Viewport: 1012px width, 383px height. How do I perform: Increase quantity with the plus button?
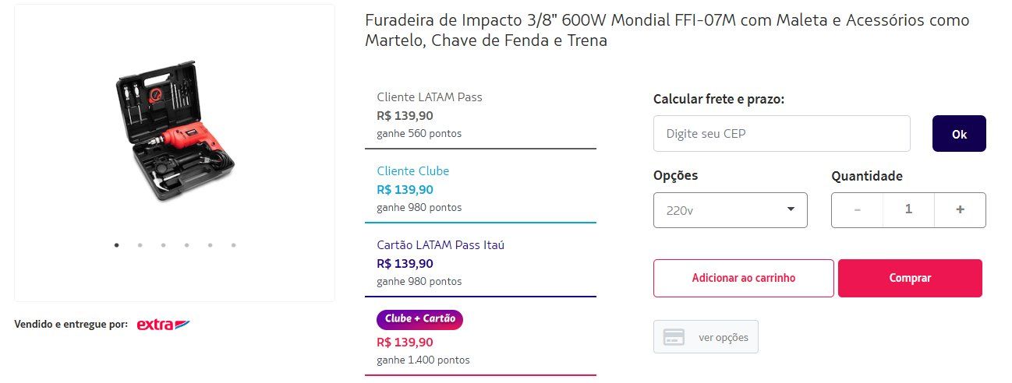tap(960, 209)
